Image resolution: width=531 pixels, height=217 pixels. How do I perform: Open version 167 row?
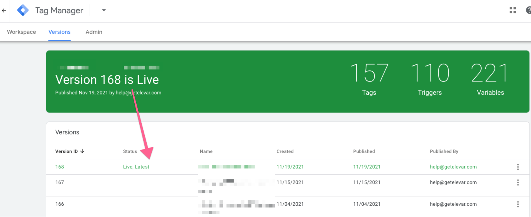pyautogui.click(x=288, y=185)
